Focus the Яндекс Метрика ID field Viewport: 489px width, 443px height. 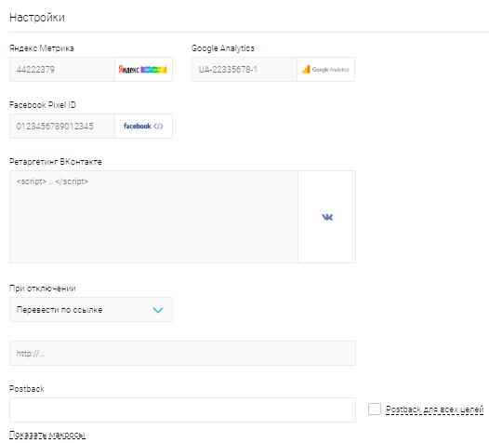62,69
